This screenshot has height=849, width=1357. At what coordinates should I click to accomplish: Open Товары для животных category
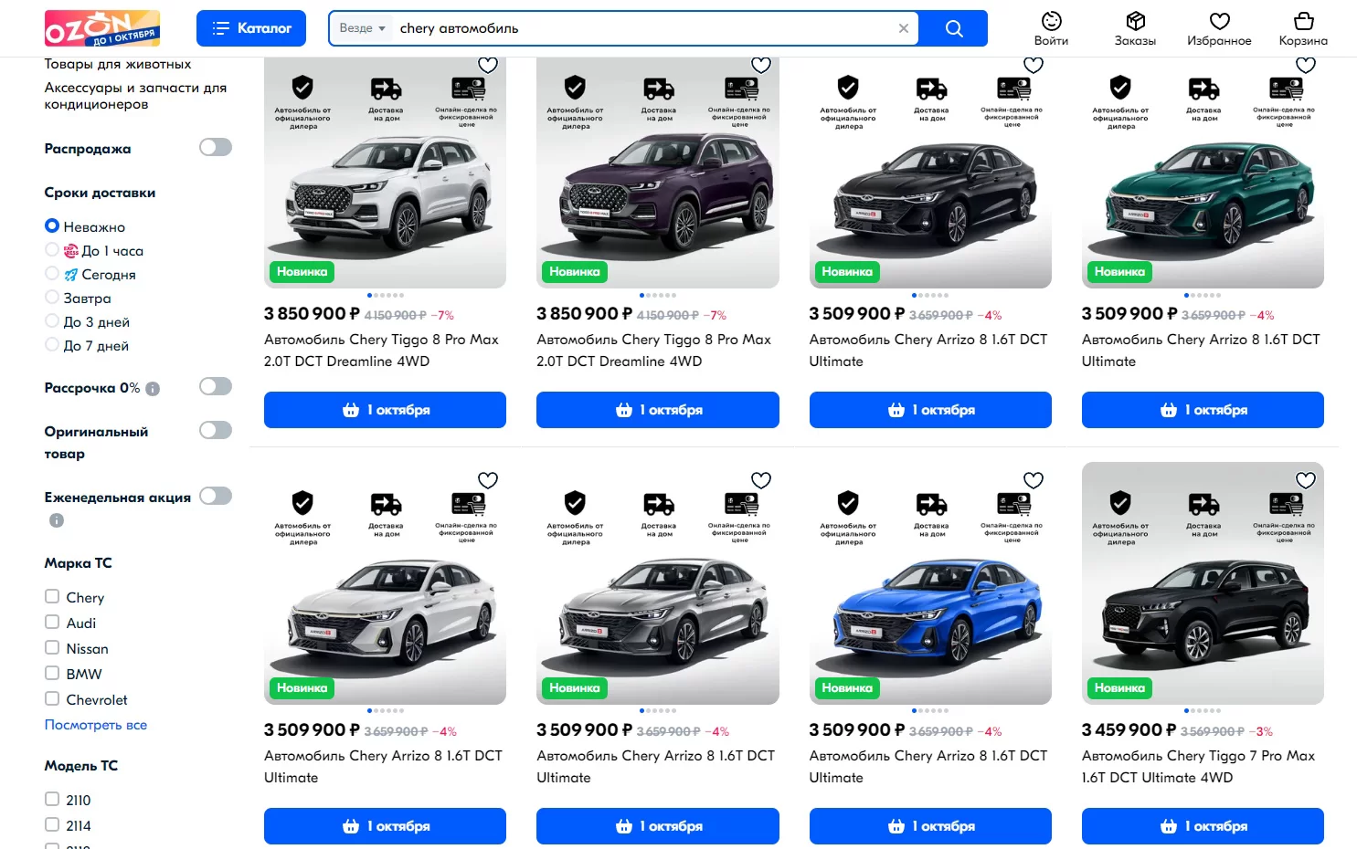coord(118,64)
